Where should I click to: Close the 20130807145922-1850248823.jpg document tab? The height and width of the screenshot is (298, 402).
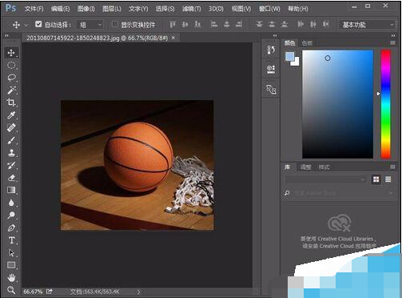[173, 38]
